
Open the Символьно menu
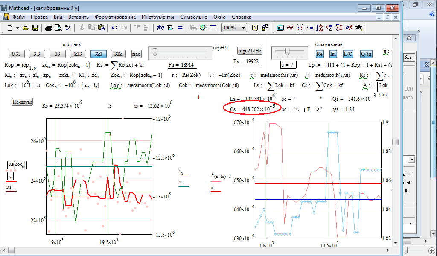click(194, 17)
